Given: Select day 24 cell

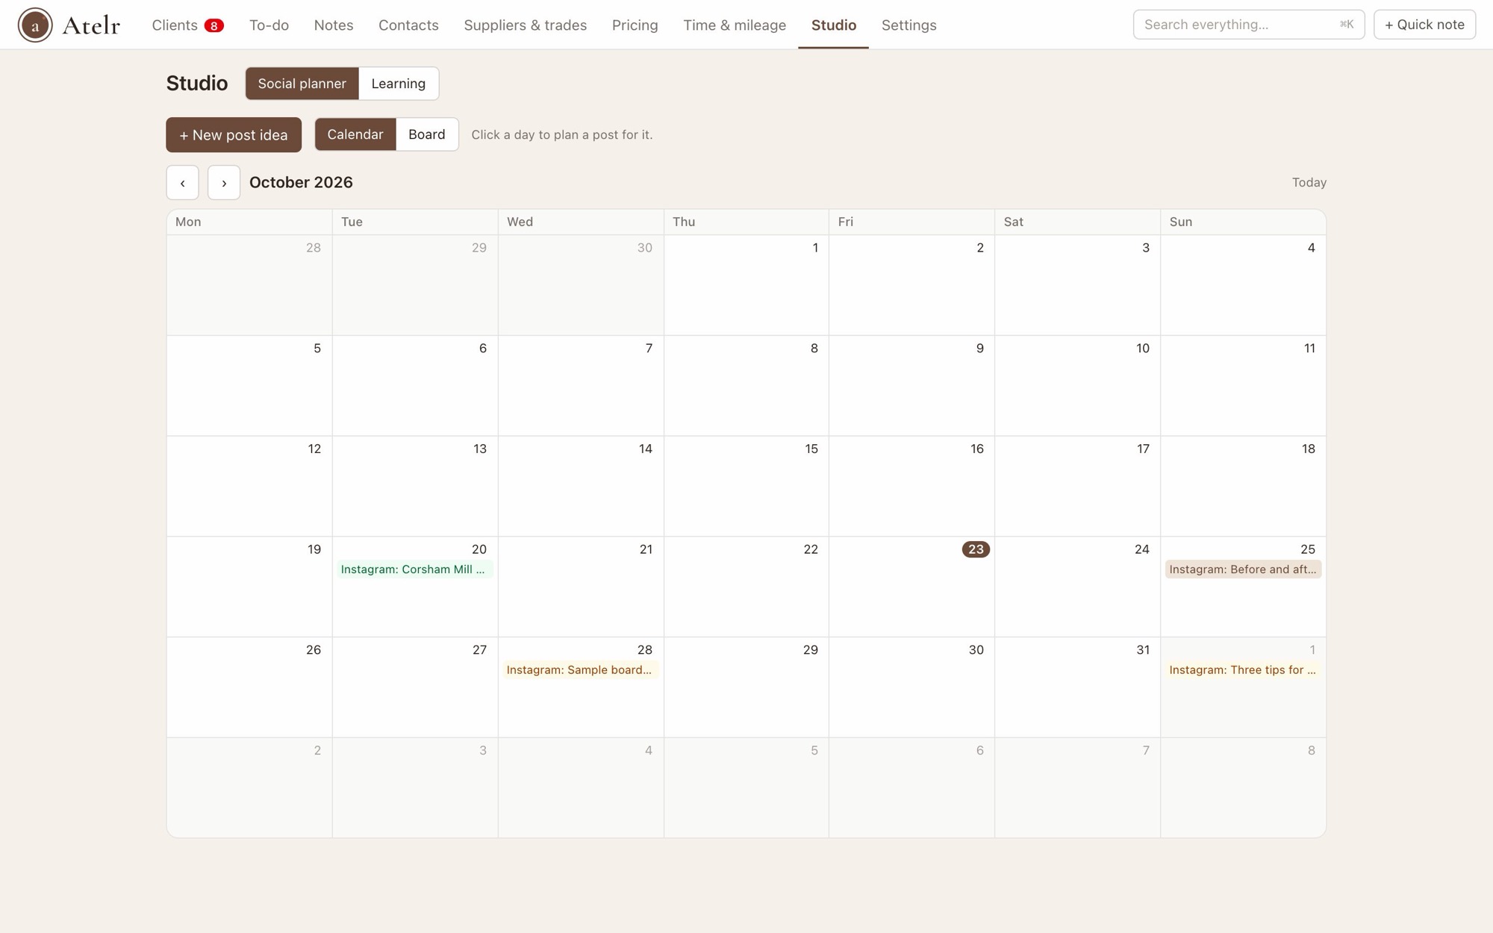Looking at the screenshot, I should 1077,587.
